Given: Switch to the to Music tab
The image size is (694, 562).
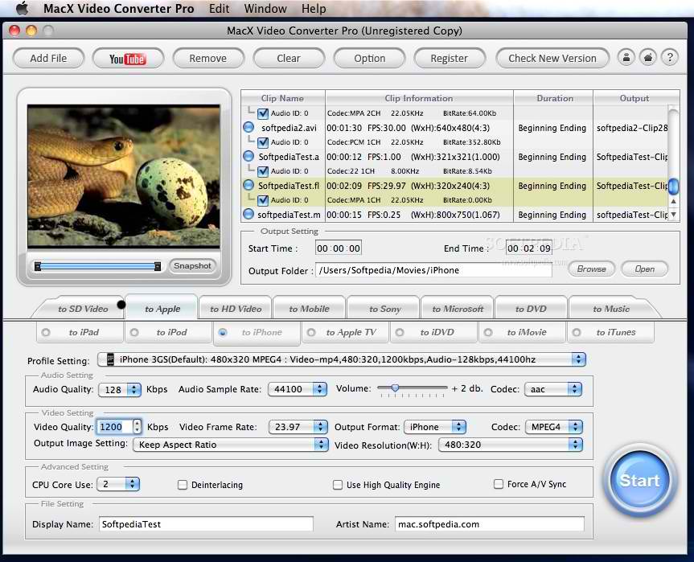Looking at the screenshot, I should [611, 309].
